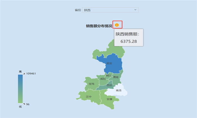
Task: Click the 安康 region on the map
Action: (x=109, y=100)
